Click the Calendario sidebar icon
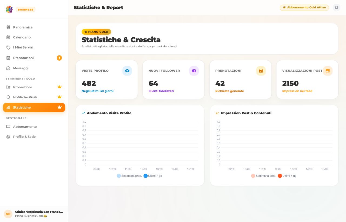This screenshot has width=346, height=222. (8, 37)
